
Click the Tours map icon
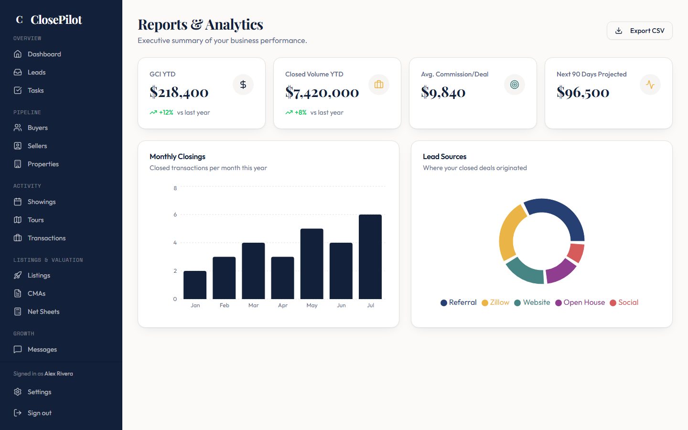pyautogui.click(x=18, y=220)
